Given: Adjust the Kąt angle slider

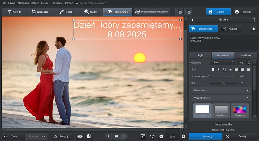Looking at the screenshot, I should (x=223, y=84).
